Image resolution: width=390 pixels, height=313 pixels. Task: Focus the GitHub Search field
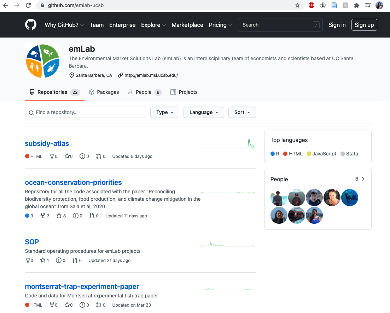click(x=280, y=25)
